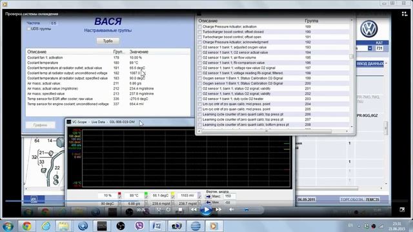Check Charge Pressure Actuator; activation, group 189

200,26
